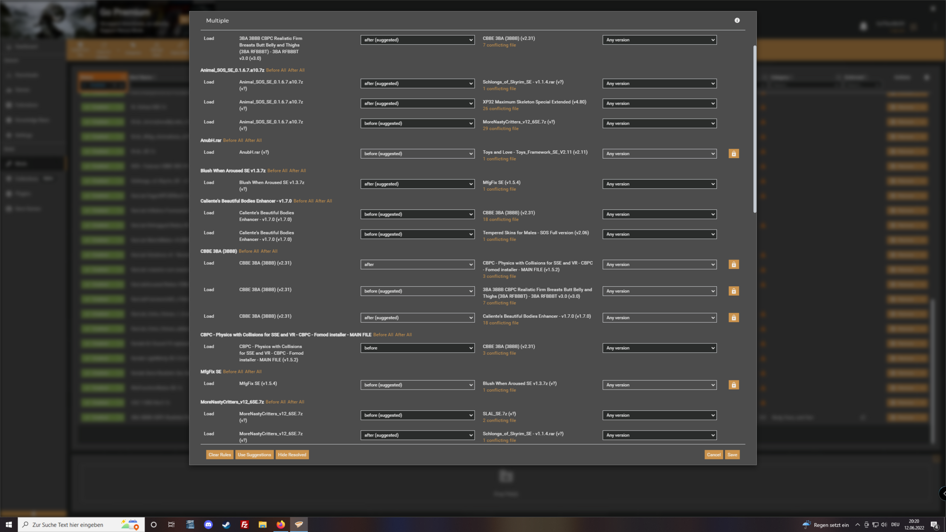This screenshot has width=946, height=532.
Task: Click the Hide Resolved button
Action: tap(292, 455)
